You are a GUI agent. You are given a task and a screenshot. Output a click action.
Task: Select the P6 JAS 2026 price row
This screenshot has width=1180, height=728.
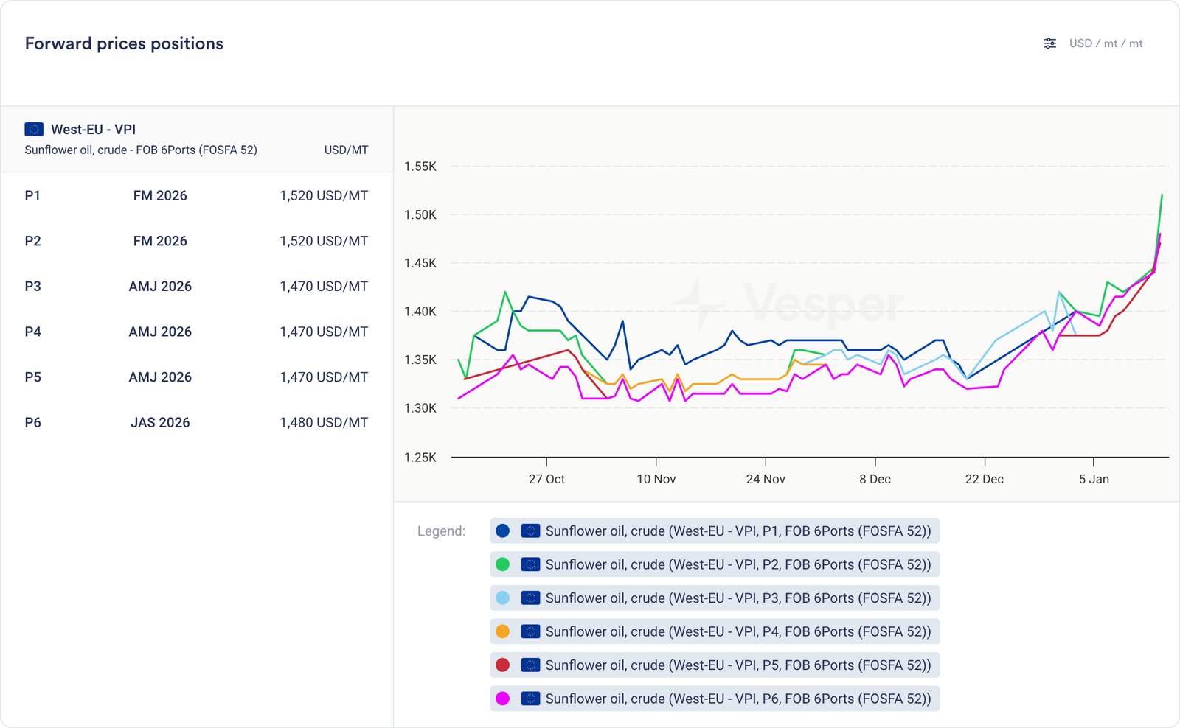click(x=196, y=423)
